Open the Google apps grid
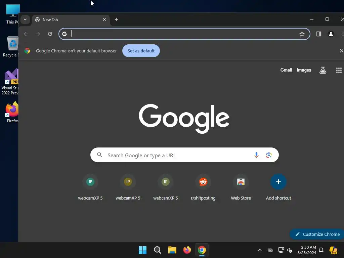This screenshot has height=258, width=344. coord(339,70)
